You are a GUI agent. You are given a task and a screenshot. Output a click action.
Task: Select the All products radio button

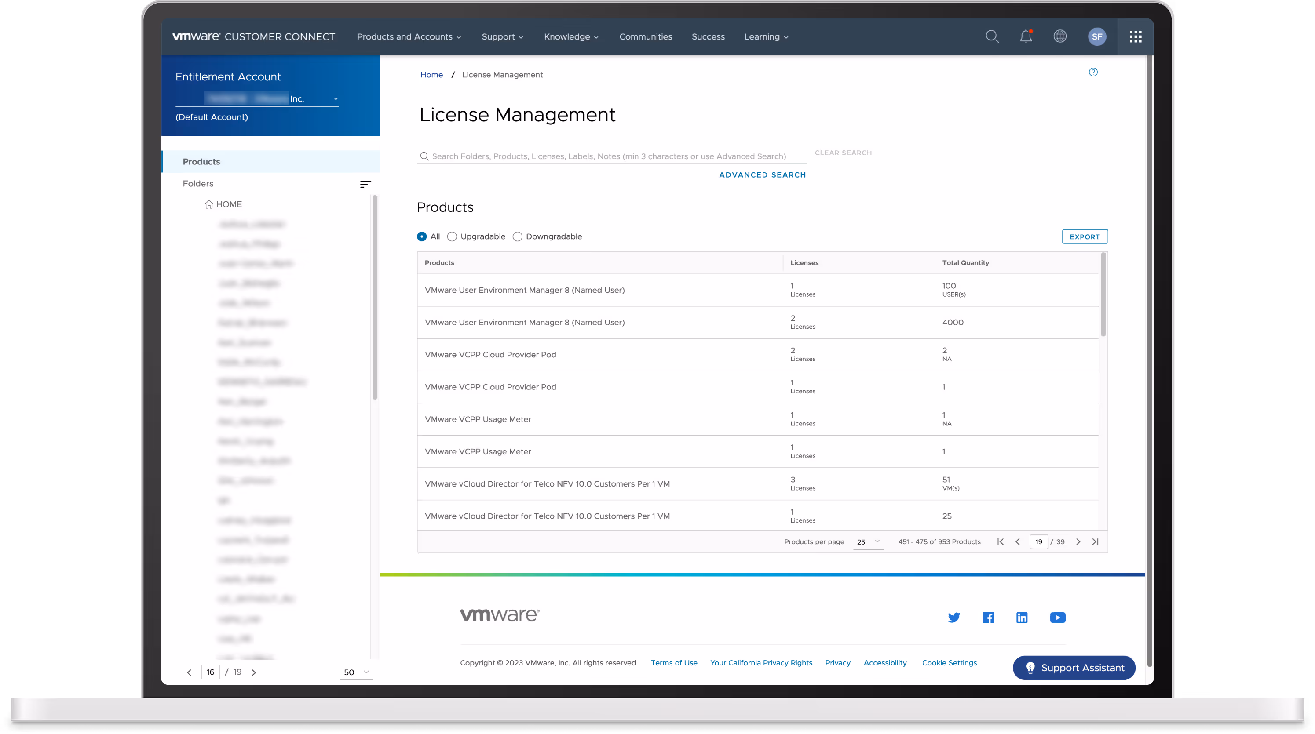pyautogui.click(x=422, y=236)
